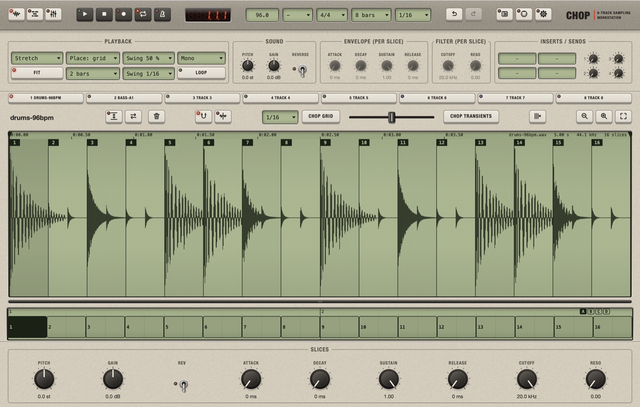Click the clear slice markers icon
The height and width of the screenshot is (407, 640).
(x=537, y=116)
